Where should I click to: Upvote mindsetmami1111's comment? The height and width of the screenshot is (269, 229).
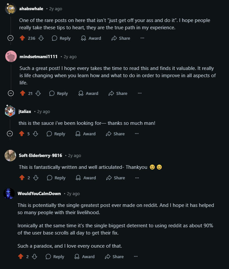(x=22, y=93)
